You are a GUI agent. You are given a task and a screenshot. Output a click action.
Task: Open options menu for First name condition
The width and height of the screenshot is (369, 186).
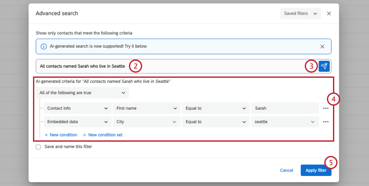326,108
